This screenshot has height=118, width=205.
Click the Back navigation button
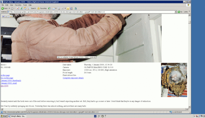[x=4, y=8]
